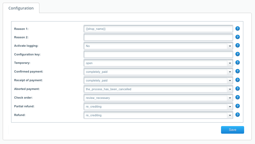Focus the Reason 1 text field
This screenshot has height=144, width=255.
pos(158,29)
